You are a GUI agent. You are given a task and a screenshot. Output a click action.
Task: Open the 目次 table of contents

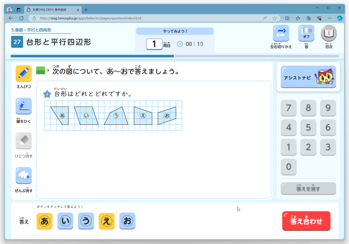click(329, 33)
